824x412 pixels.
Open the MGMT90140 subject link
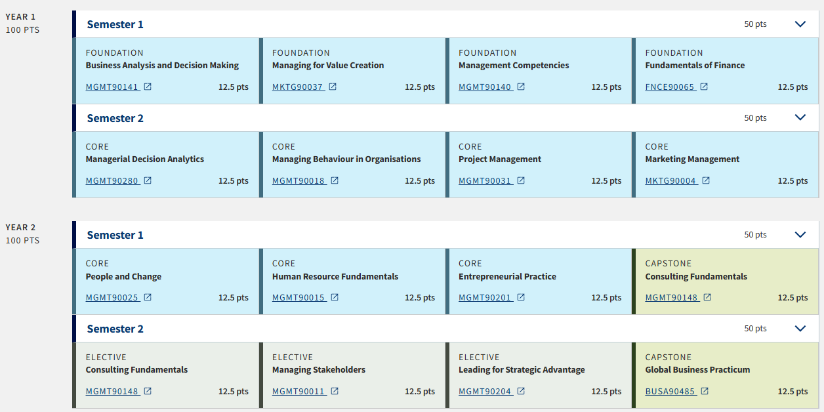pos(485,87)
